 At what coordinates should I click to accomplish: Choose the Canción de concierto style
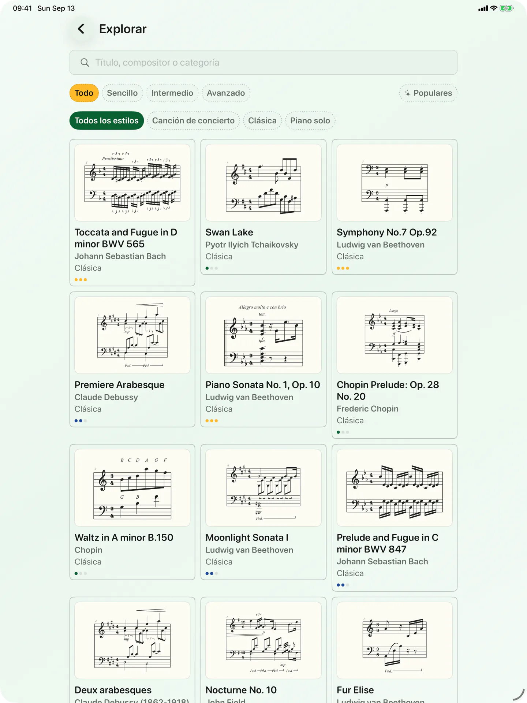point(193,120)
